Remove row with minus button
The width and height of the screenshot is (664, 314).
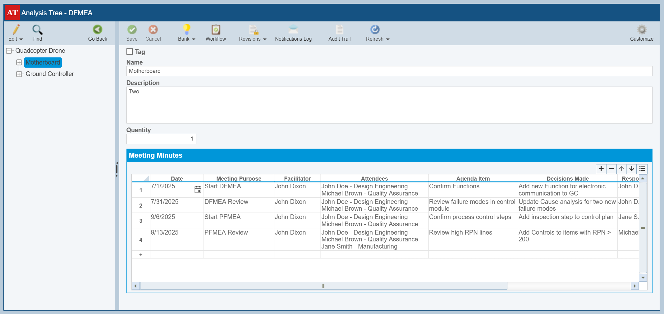tap(611, 169)
